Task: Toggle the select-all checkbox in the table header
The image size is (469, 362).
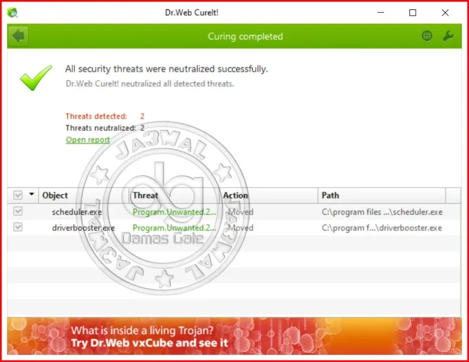Action: pos(18,195)
